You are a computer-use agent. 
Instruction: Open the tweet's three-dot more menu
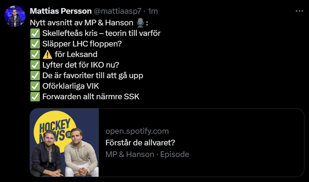(x=299, y=11)
